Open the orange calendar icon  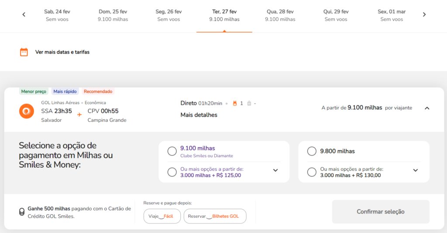[x=24, y=52]
